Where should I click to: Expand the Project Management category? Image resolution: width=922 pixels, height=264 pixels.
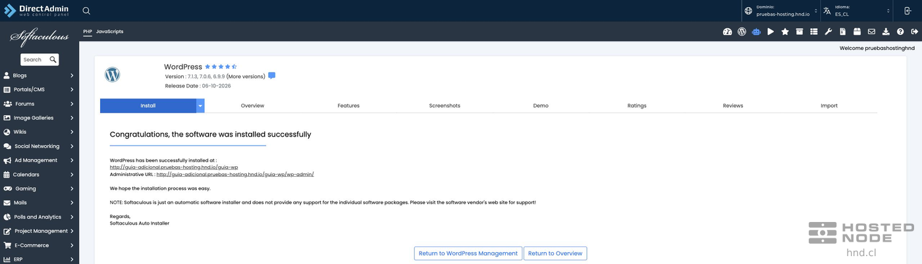click(40, 231)
